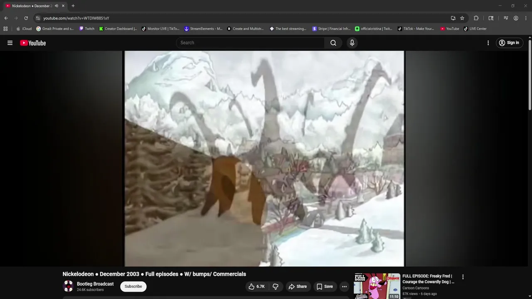Open a new browser tab
This screenshot has width=532, height=299.
(x=73, y=6)
